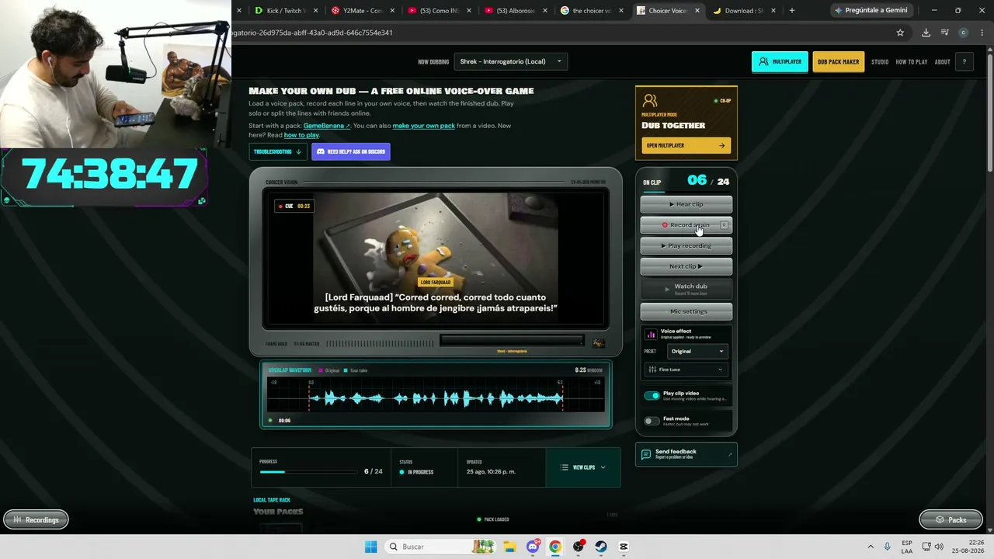Screen dimensions: 994x559
Task: Switch to the (53) Alborosie tab
Action: click(513, 11)
